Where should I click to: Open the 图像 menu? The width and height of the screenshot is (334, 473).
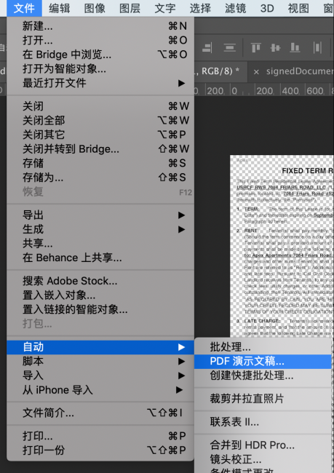pyautogui.click(x=95, y=8)
